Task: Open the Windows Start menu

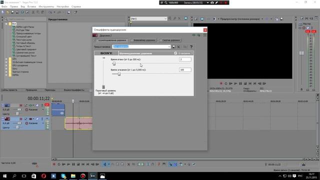Action: tap(4, 176)
